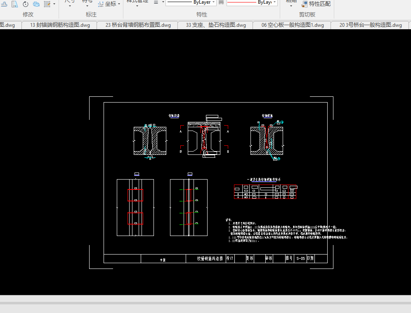Switch to 06 空心板一般构造图1.dwg tab
411x313 pixels.
coord(293,25)
